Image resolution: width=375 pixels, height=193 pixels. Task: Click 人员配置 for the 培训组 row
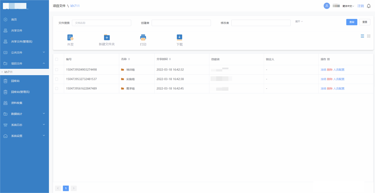pyautogui.click(x=339, y=70)
